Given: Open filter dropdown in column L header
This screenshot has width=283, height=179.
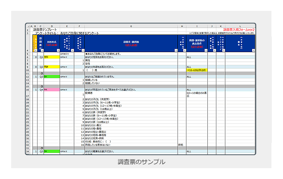Looking at the screenshot, I should [x=254, y=50].
